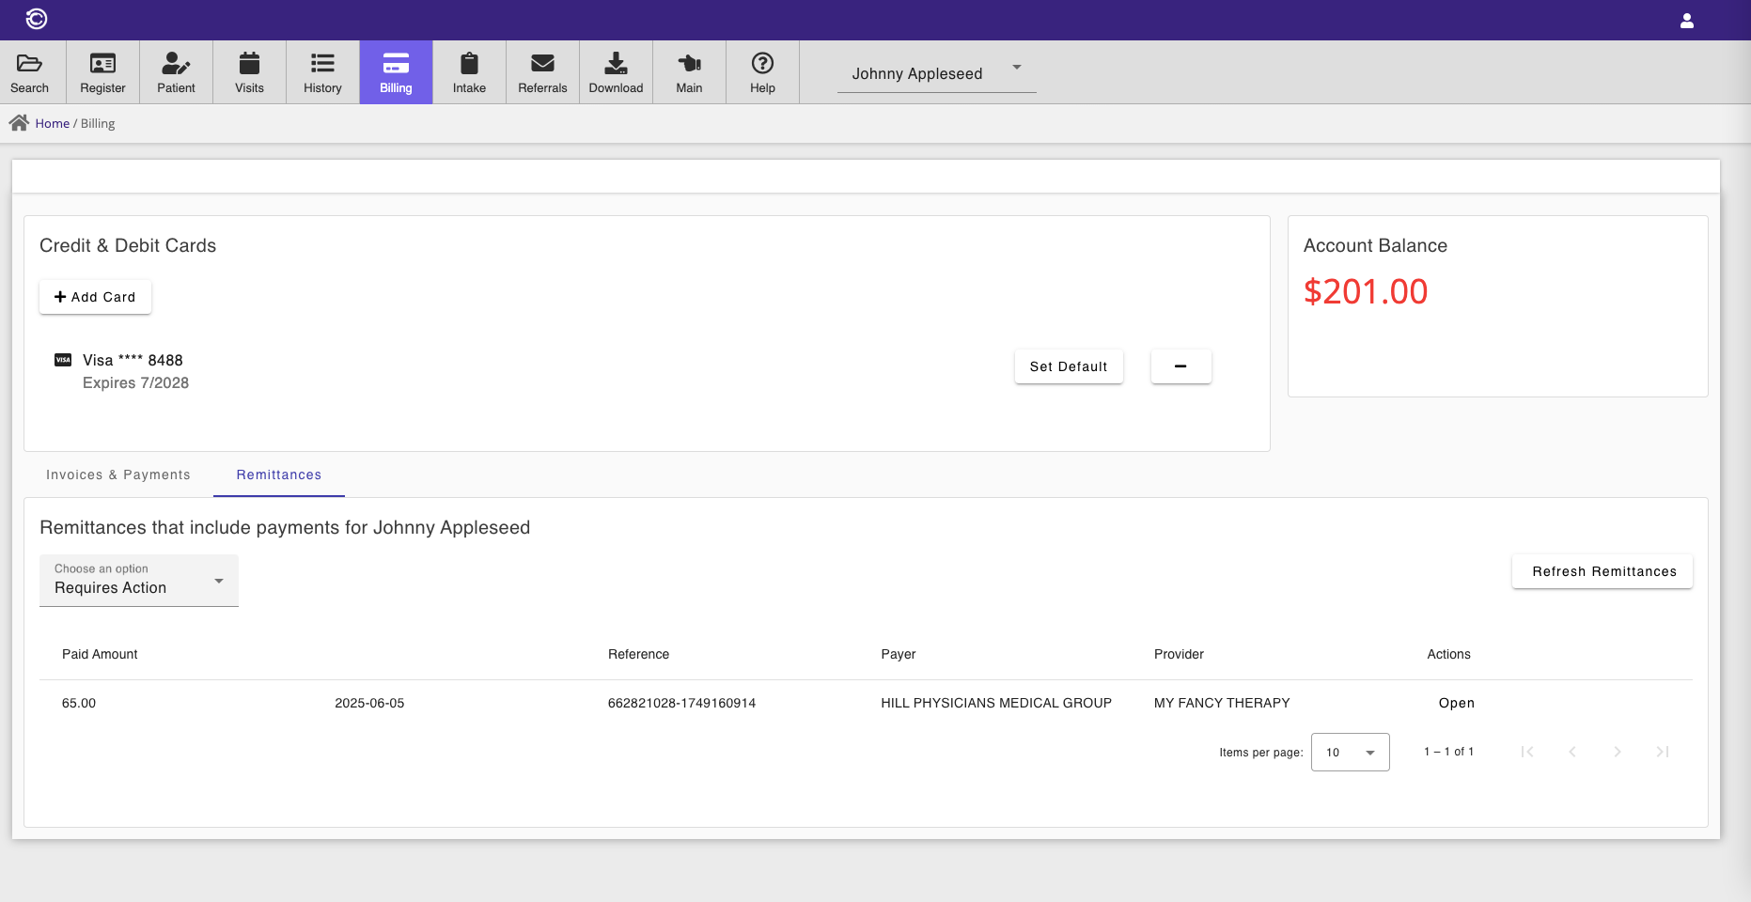
Task: Click the Download icon in toolbar
Action: (x=616, y=64)
